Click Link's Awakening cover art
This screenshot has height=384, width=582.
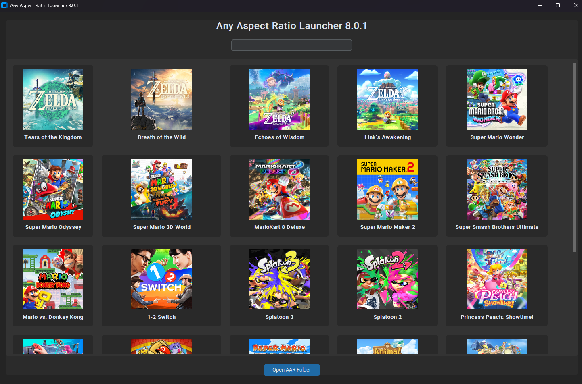pos(387,100)
